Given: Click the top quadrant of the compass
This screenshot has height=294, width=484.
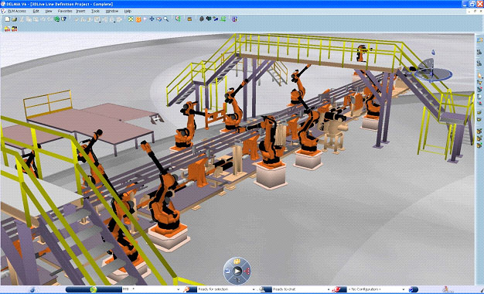Looking at the screenshot, I should [x=237, y=262].
